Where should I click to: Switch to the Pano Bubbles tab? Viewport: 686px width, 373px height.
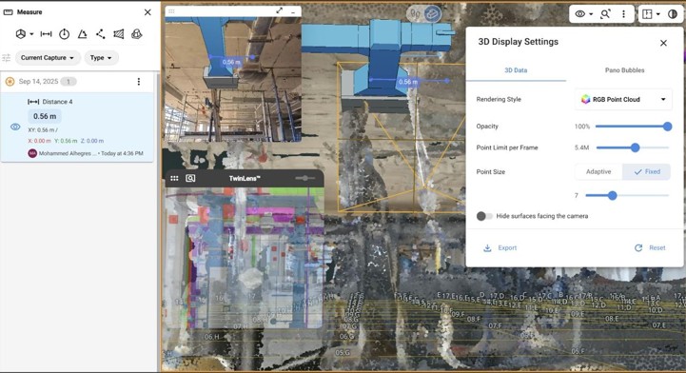click(x=624, y=70)
